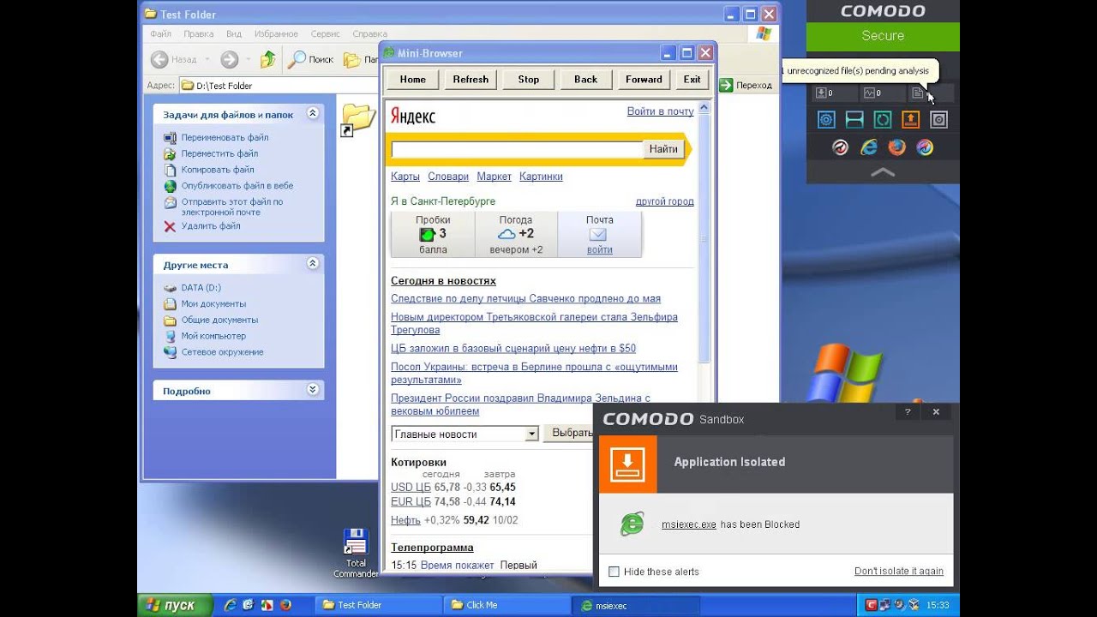The image size is (1097, 617).
Task: Open the Картинки link on Yandex
Action: [x=541, y=177]
